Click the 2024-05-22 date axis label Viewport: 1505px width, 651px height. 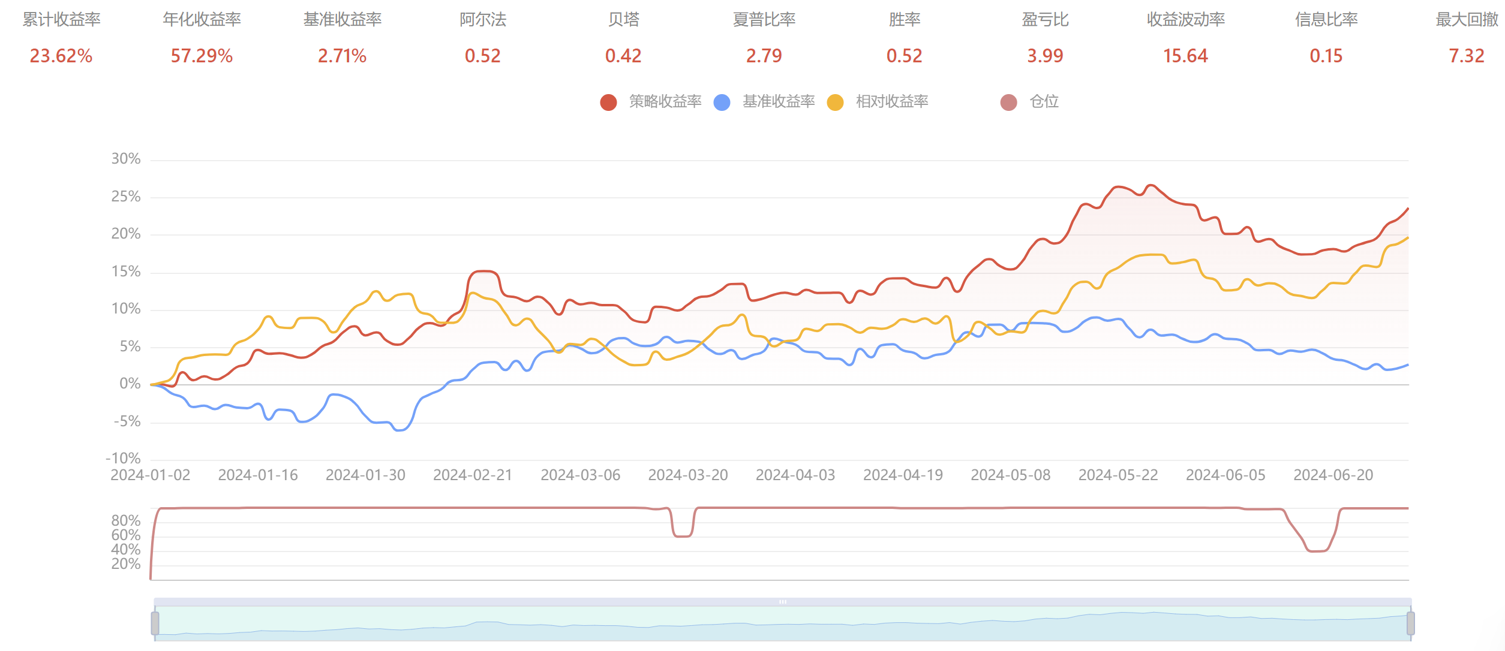pos(1118,475)
